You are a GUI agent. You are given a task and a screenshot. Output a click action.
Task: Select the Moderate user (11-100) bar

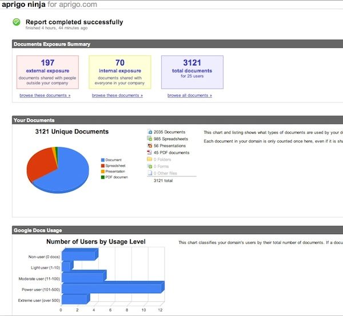(84, 276)
